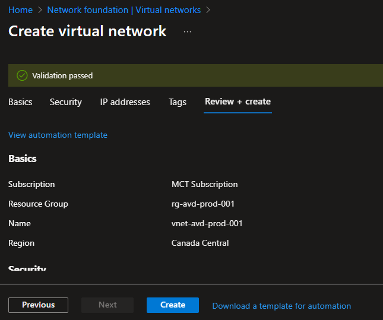This screenshot has height=320, width=383.
Task: Open the IP addresses tab
Action: 125,102
